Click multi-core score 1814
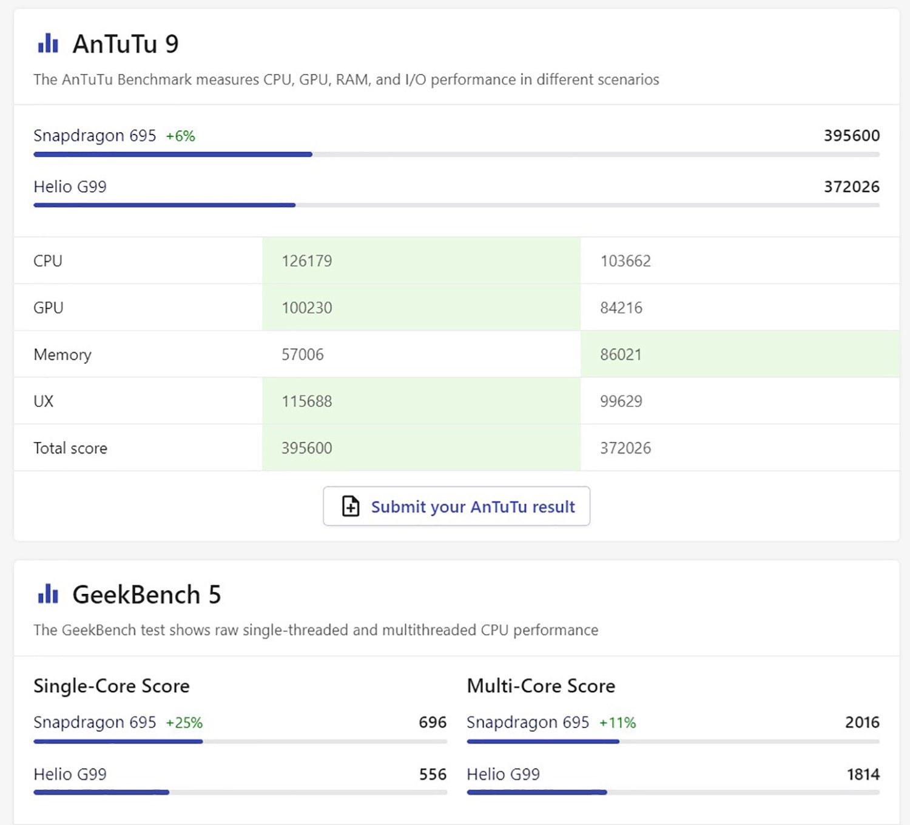Screen dimensions: 910x825 [863, 774]
